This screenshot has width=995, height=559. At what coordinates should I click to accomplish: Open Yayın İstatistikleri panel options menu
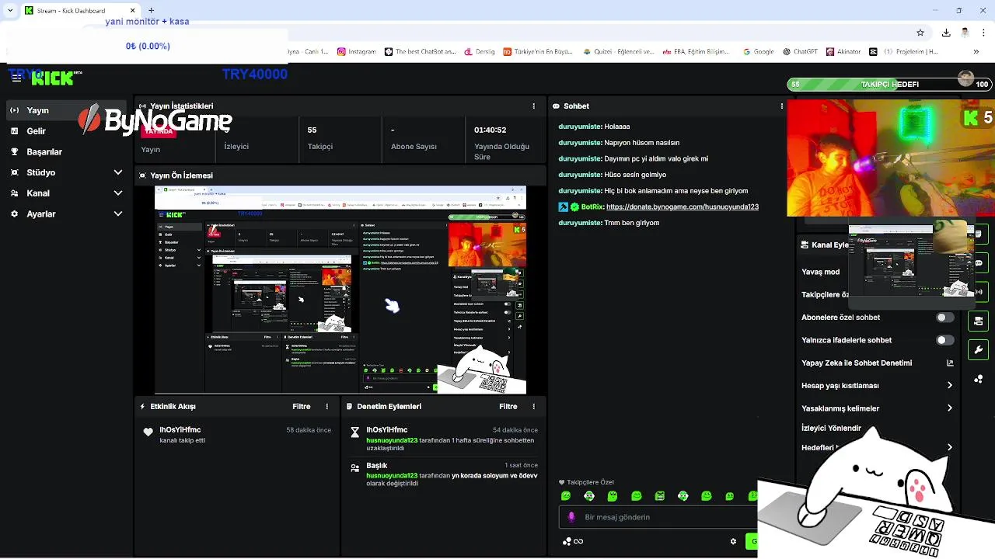point(533,106)
